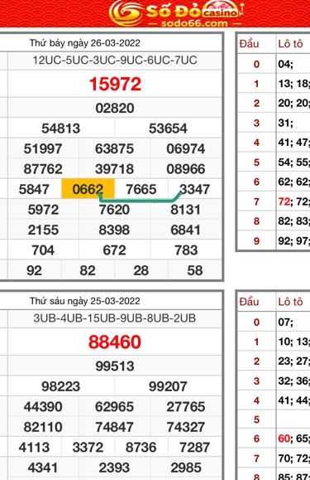
Task: Select the highlighted orange 0662 cell
Action: (x=88, y=189)
